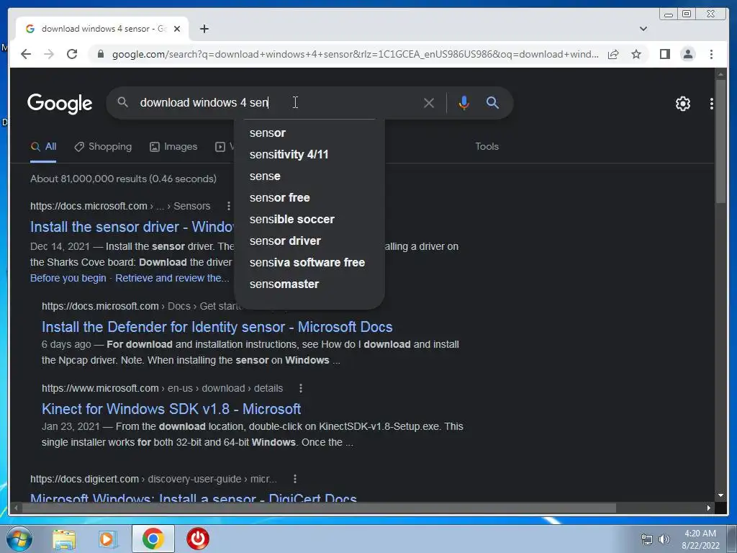Open 'Microsoft Windows: Install a sensor' DigiCert result
Screen dimensions: 737x553
pos(193,497)
